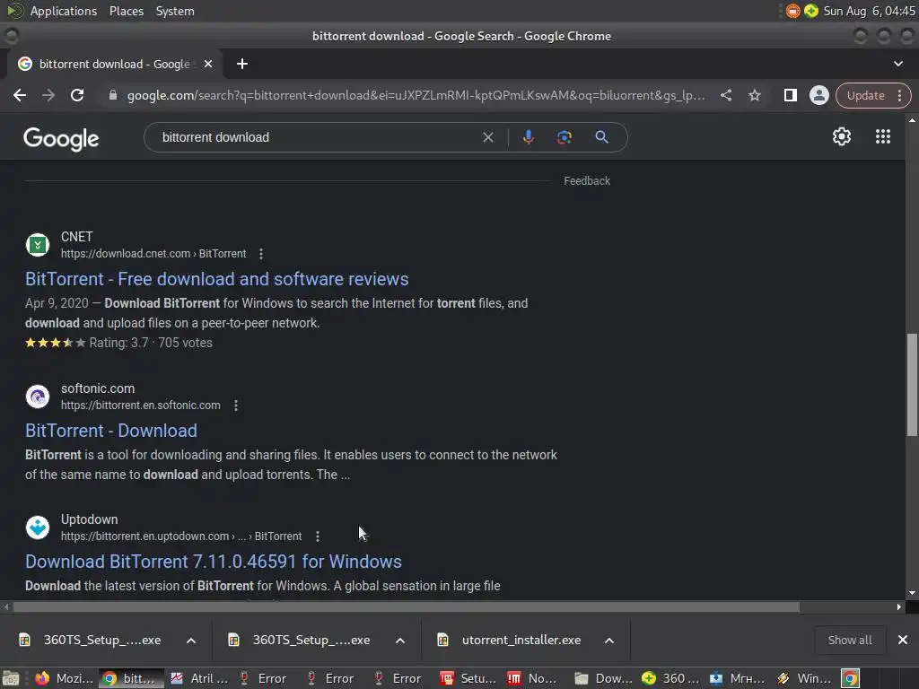
Task: Click the Feedback link
Action: [587, 181]
